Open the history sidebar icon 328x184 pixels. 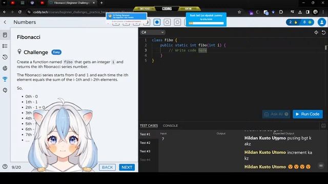(5, 57)
